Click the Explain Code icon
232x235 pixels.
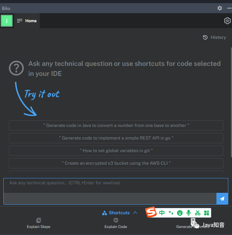tap(115, 220)
